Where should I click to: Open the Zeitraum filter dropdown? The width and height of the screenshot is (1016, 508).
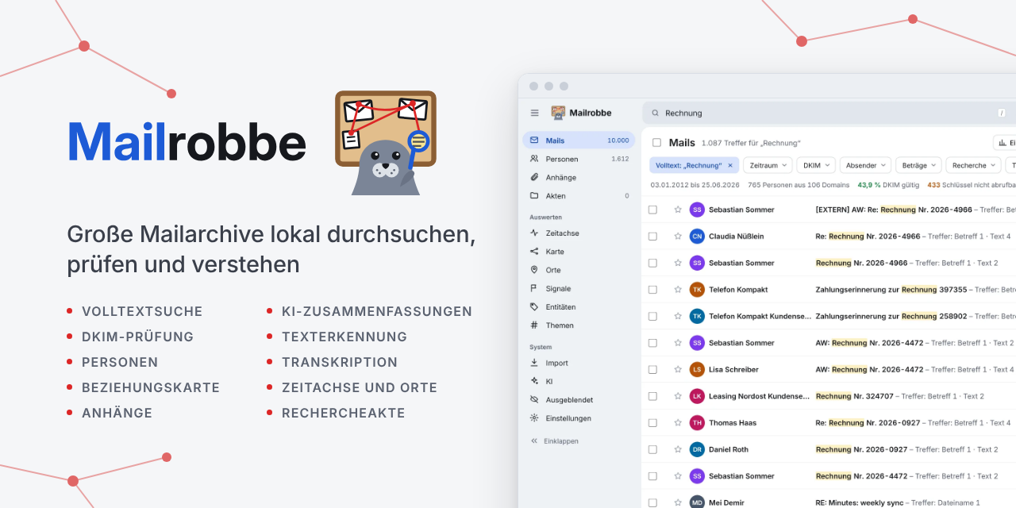click(x=768, y=165)
